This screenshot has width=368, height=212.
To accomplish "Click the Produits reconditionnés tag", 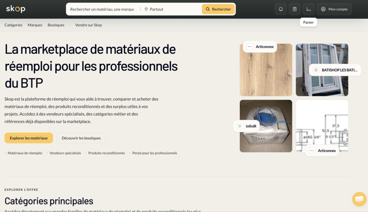I will [x=106, y=153].
